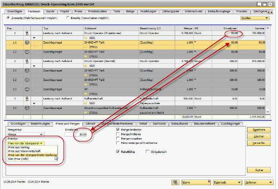Click the Löschen button
This screenshot has height=189, width=278.
[258, 136]
